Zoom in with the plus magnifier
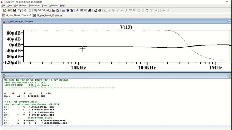The height and width of the screenshot is (130, 232). point(36,10)
